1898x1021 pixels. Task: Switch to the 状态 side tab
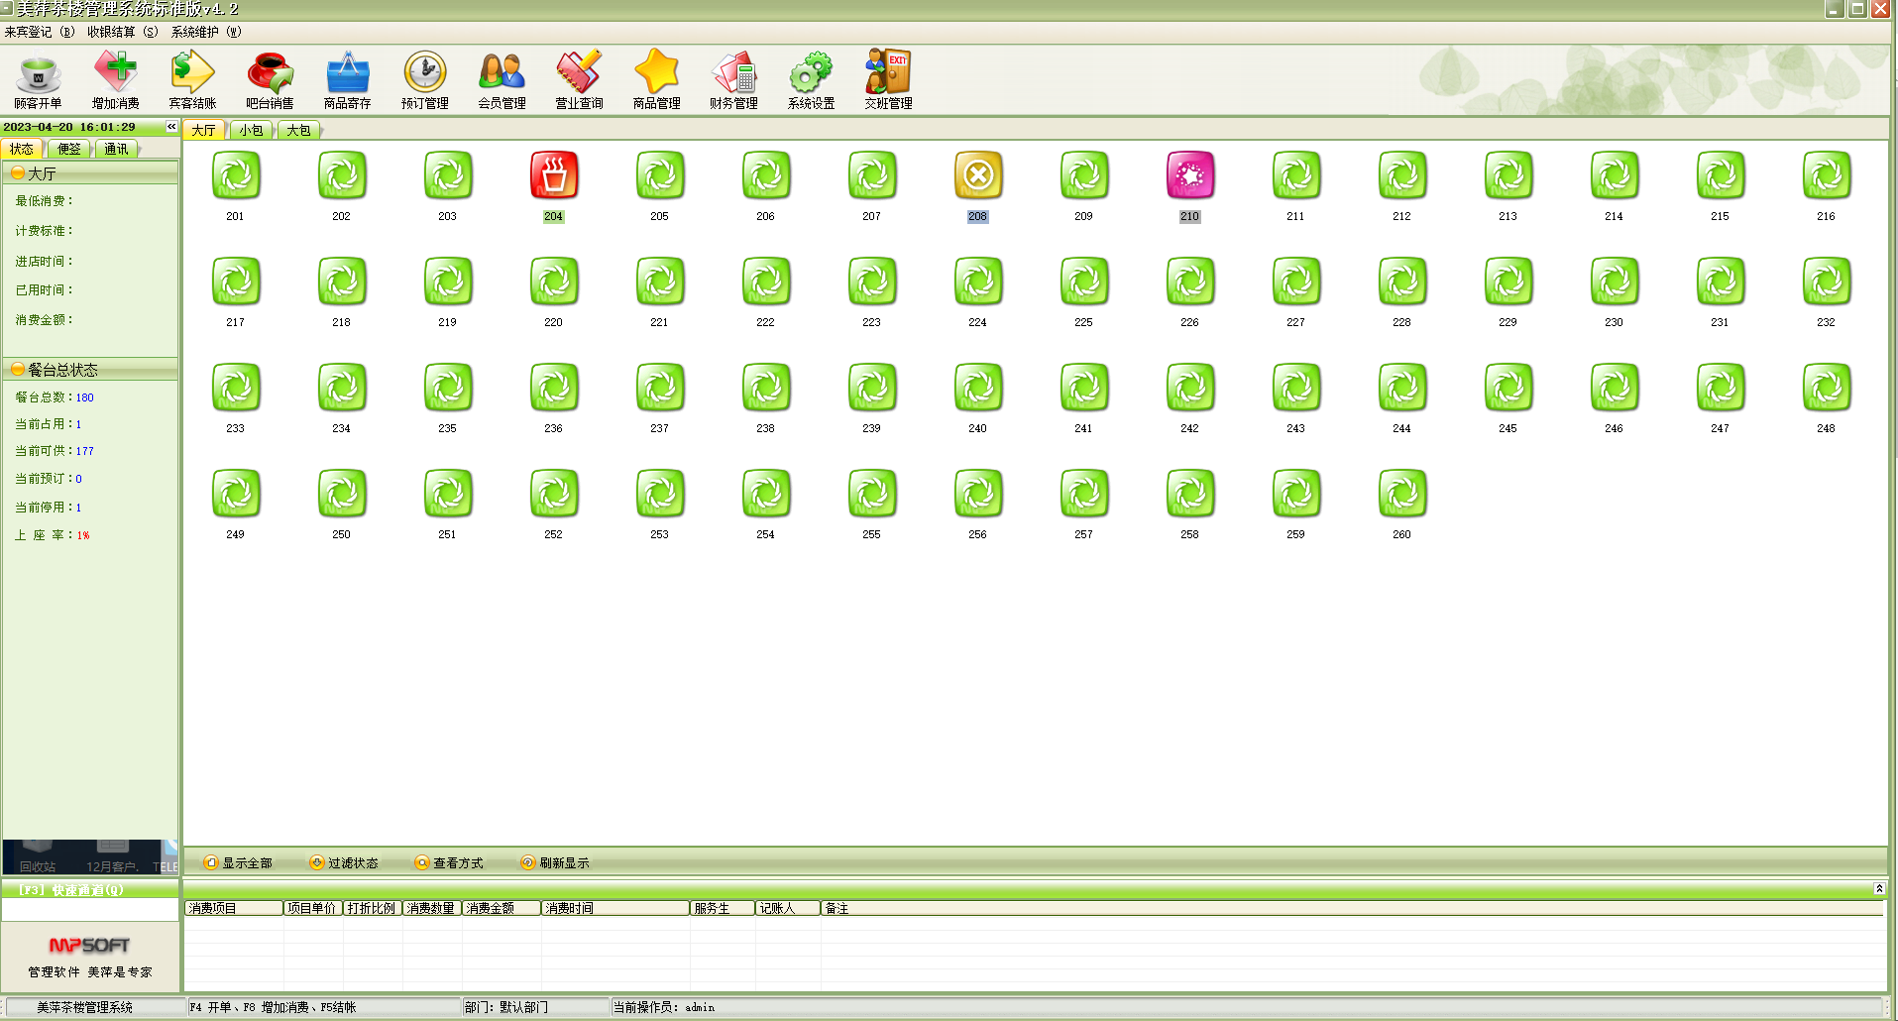[x=22, y=149]
